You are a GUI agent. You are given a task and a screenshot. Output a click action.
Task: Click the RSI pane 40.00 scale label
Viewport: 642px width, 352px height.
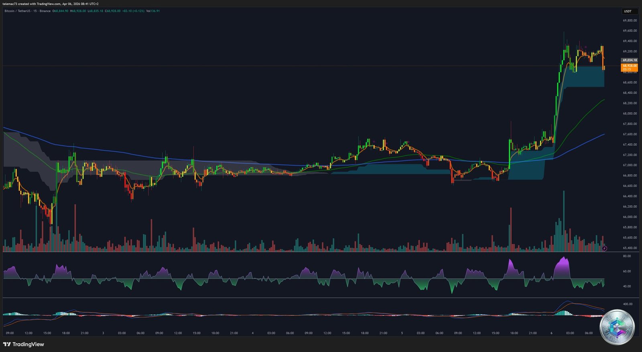[627, 286]
